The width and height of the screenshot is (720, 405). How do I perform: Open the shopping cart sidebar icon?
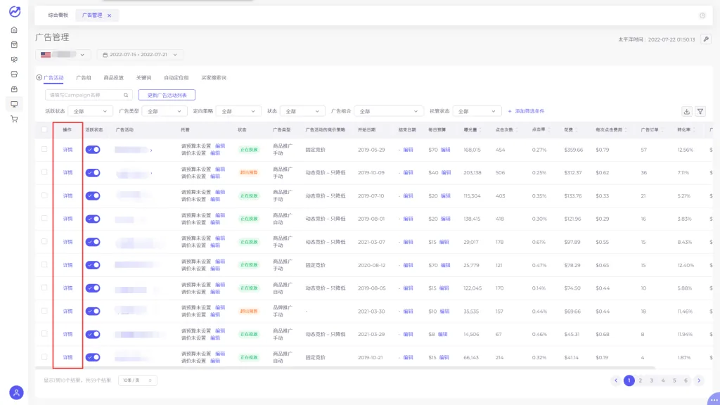tap(14, 120)
